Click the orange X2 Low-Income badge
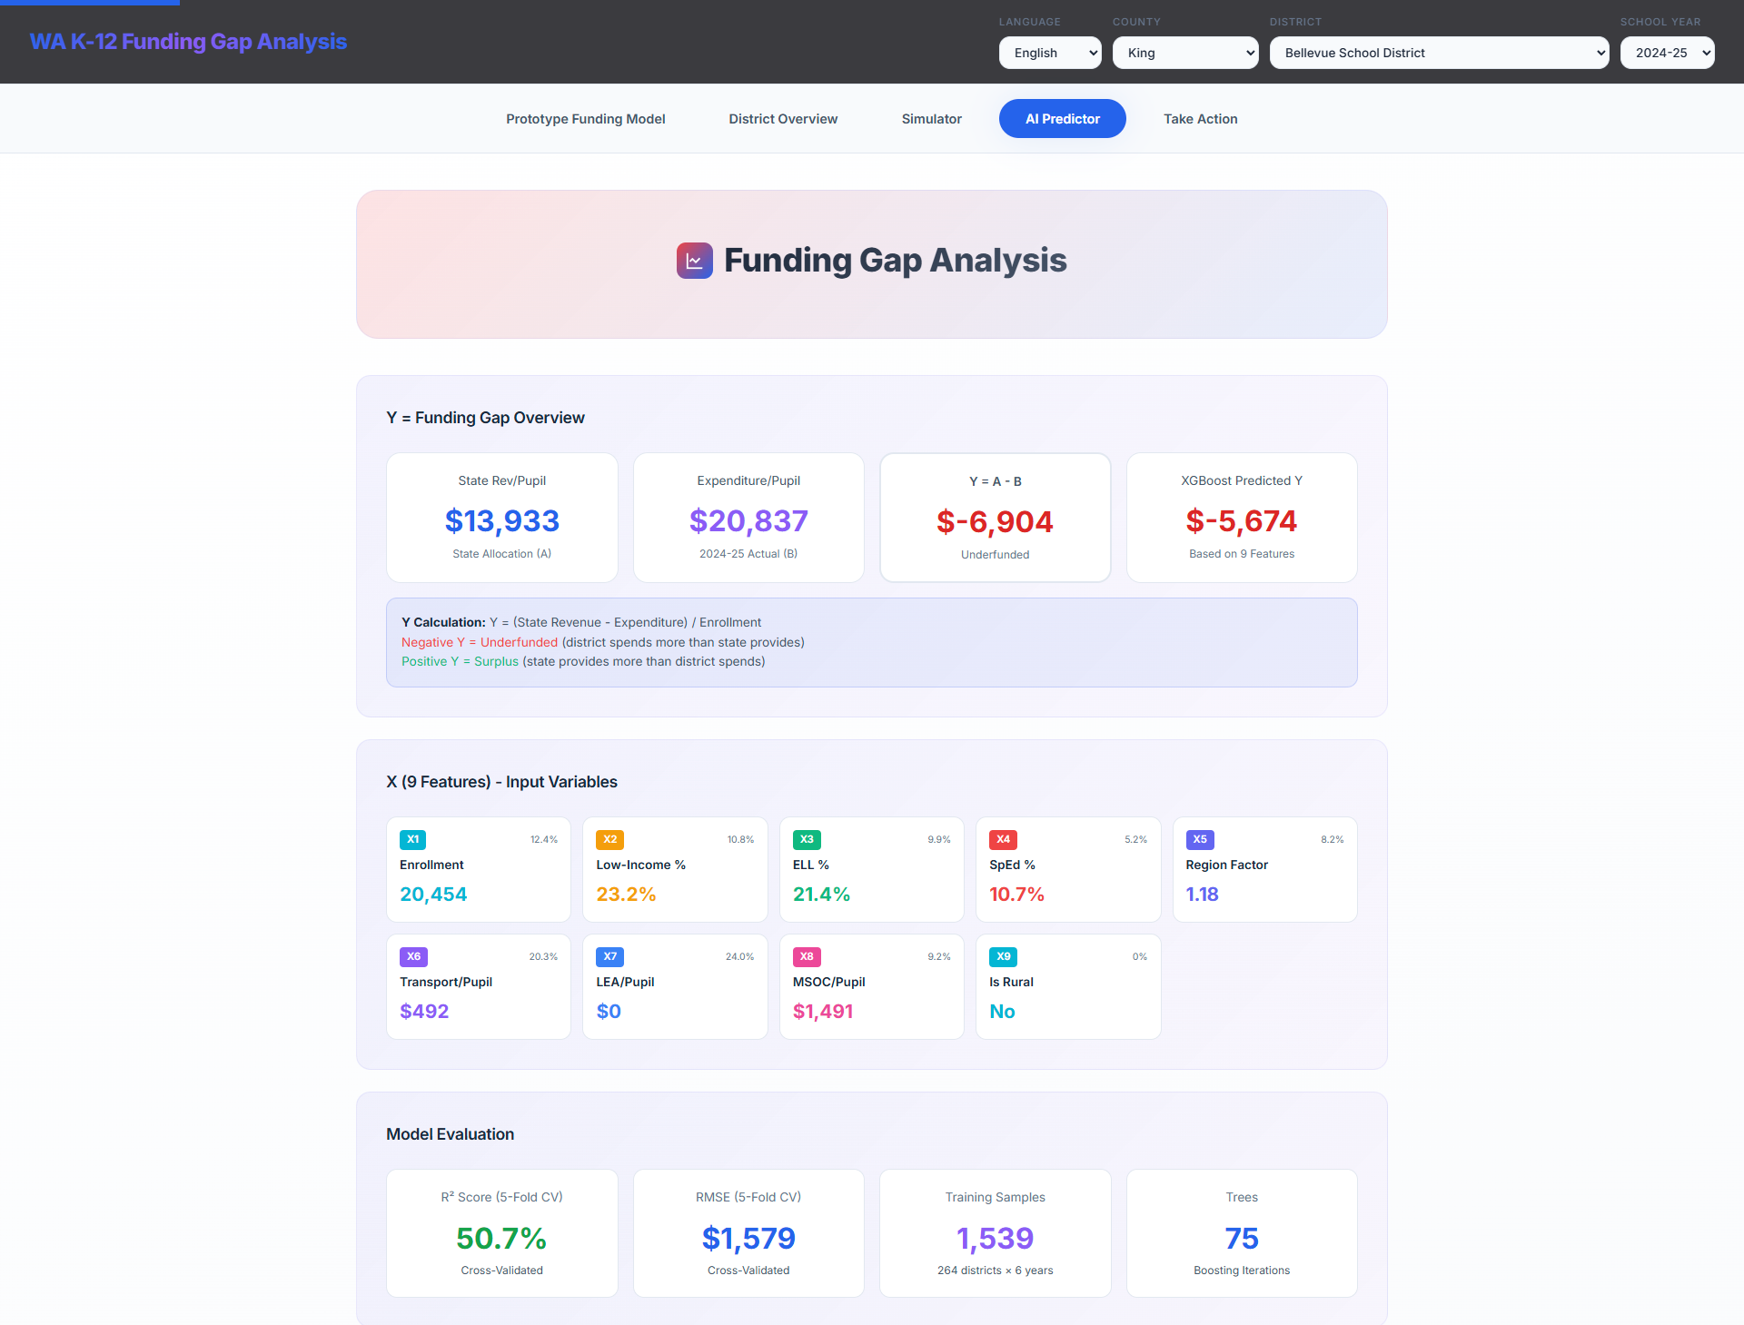1744x1325 pixels. (x=609, y=839)
